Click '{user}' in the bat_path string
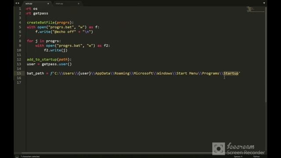The width and height of the screenshot is (281, 158). pyautogui.click(x=85, y=73)
